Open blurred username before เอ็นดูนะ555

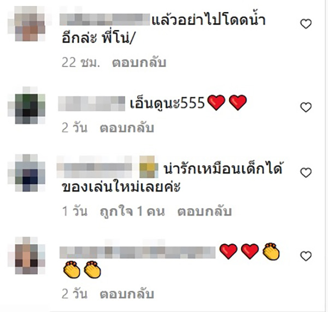click(x=92, y=104)
